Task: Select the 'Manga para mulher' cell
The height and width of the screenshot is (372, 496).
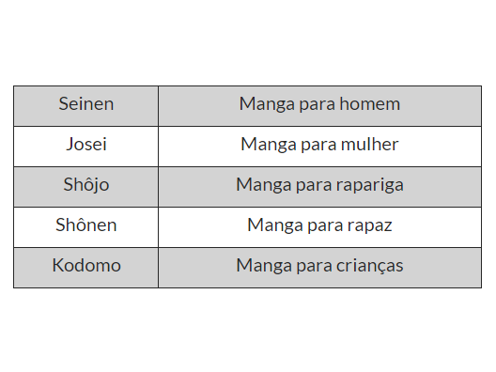Action: [x=319, y=147]
